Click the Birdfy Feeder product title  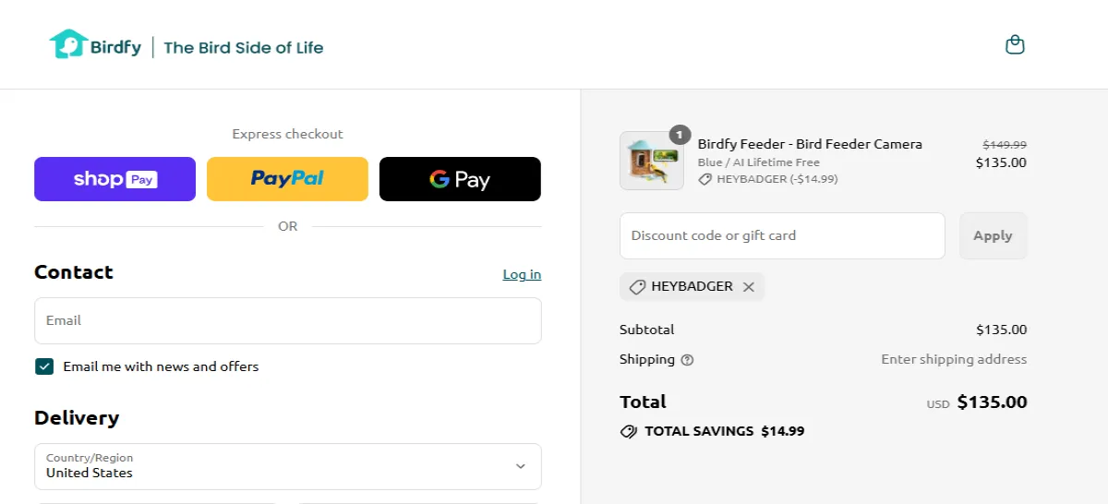pos(810,144)
